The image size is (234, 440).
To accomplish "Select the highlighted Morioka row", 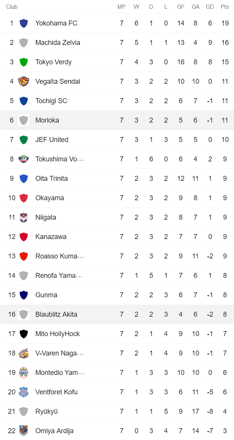I will [117, 120].
